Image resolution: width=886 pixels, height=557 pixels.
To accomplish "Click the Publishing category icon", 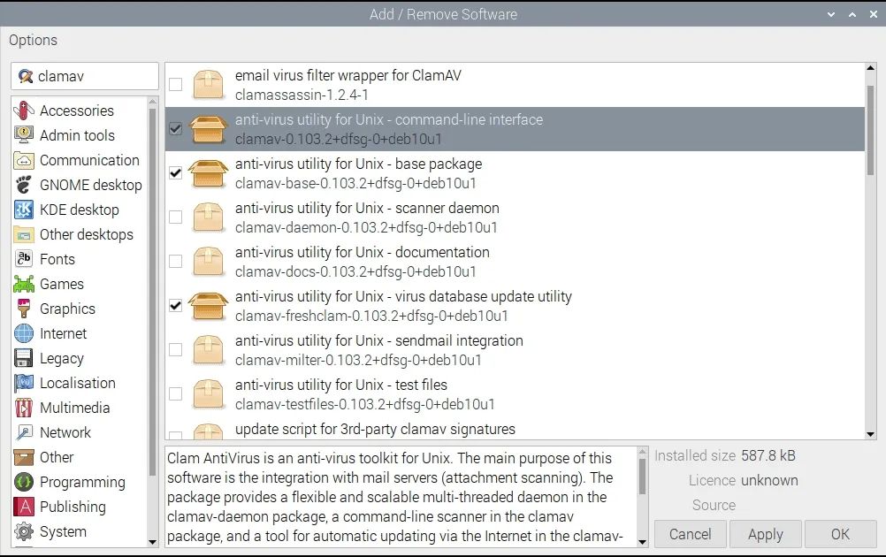I will click(x=24, y=507).
